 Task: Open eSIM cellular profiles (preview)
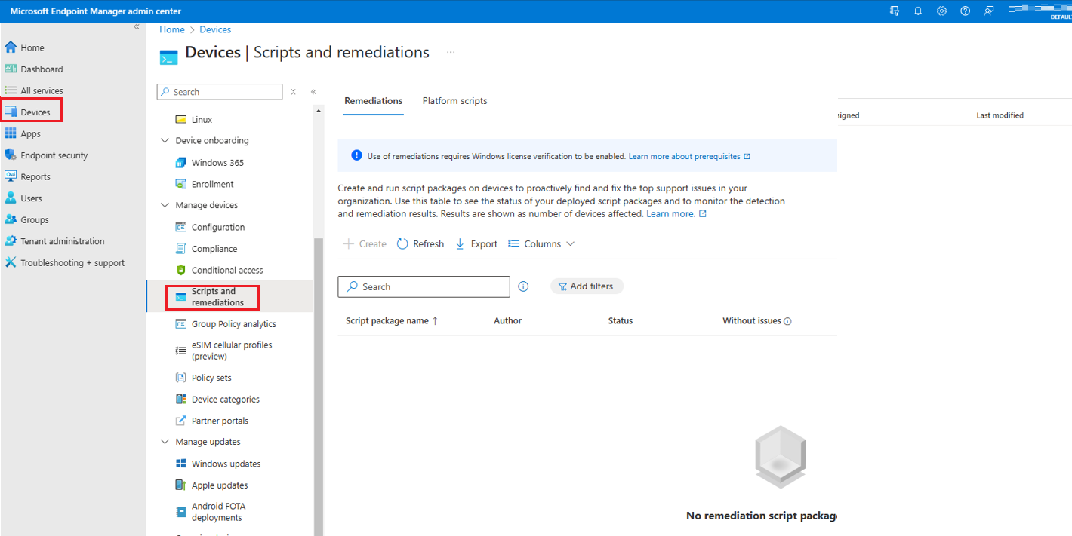click(232, 351)
